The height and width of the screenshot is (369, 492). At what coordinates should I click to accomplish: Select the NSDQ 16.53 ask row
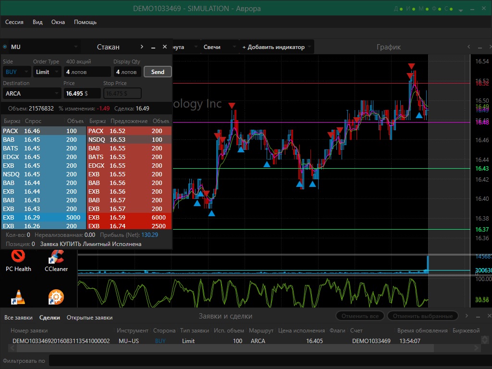[129, 140]
